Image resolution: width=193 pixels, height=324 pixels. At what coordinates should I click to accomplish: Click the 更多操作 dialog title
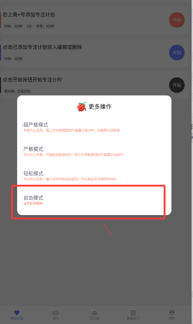coord(100,106)
